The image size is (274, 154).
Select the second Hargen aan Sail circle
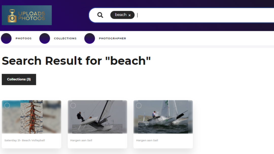(x=139, y=105)
